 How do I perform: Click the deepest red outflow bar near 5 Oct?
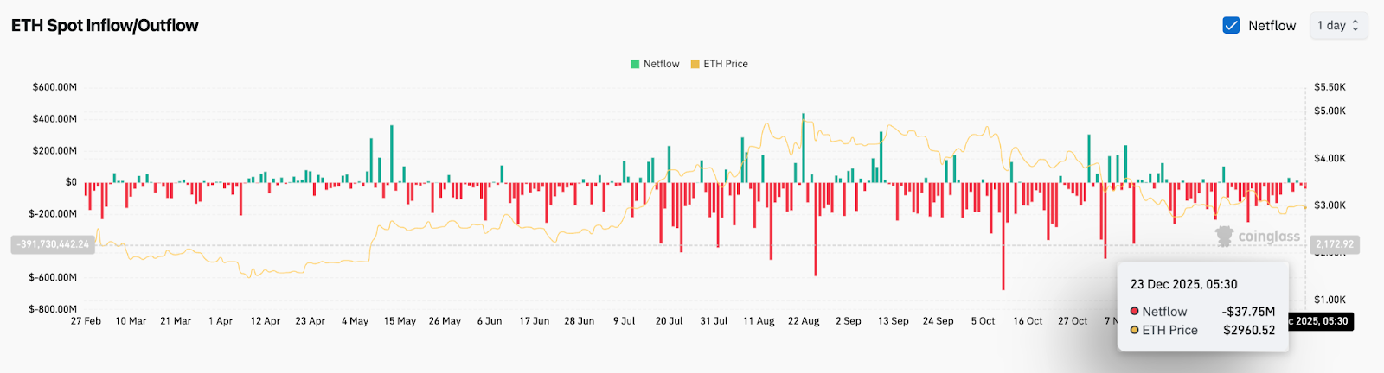click(1003, 259)
